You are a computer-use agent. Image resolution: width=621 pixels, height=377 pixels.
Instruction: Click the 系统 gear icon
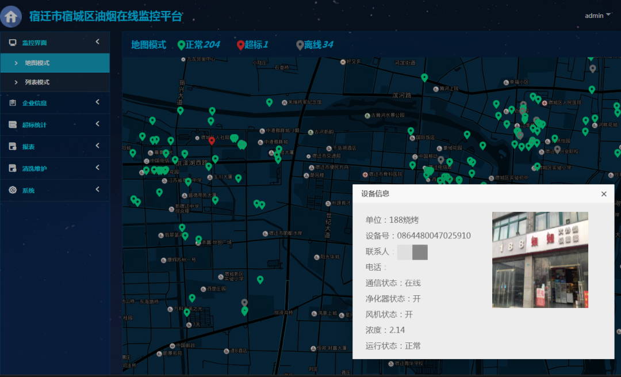13,190
